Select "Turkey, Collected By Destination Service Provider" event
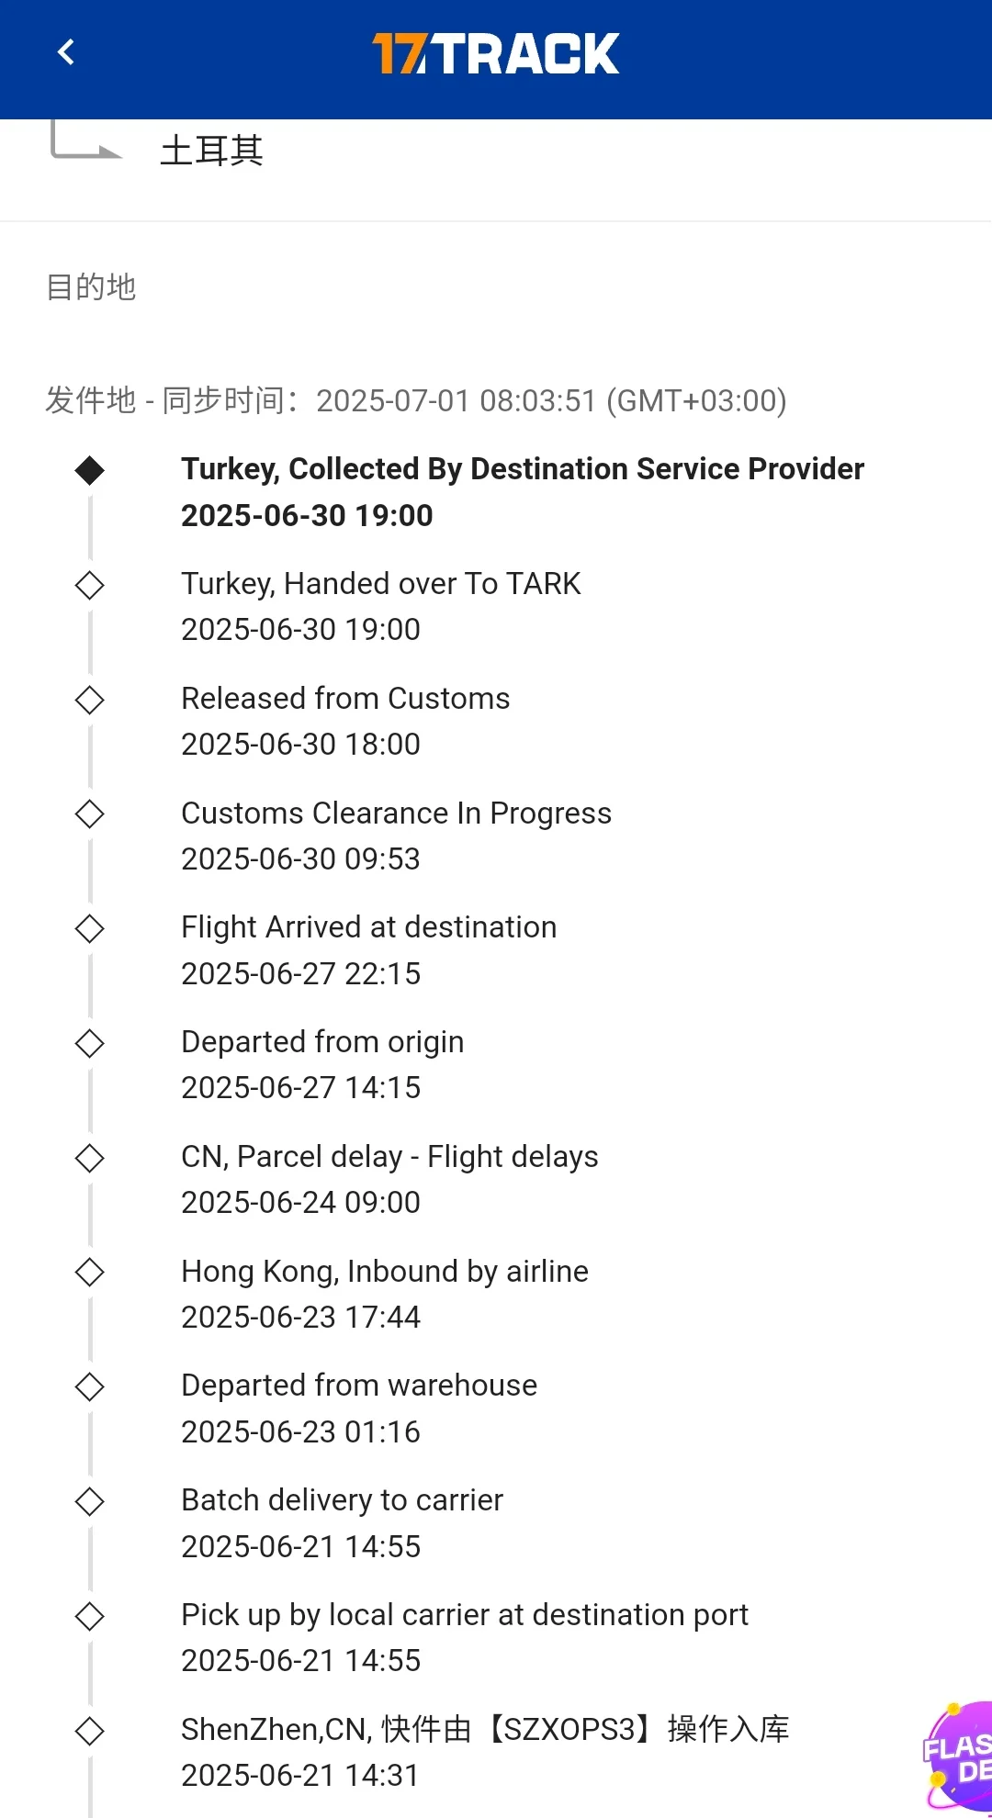The width and height of the screenshot is (992, 1818). (x=522, y=469)
